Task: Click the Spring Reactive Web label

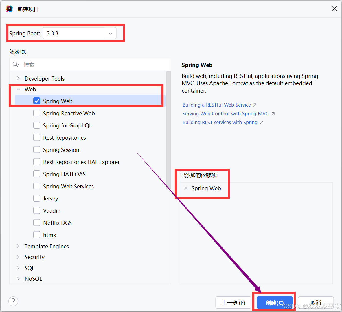Action: pyautogui.click(x=69, y=113)
